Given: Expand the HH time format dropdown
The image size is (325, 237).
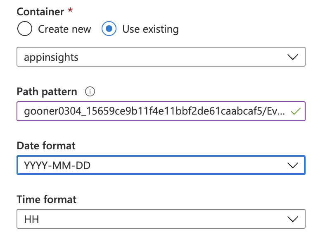Looking at the screenshot, I should [161, 219].
